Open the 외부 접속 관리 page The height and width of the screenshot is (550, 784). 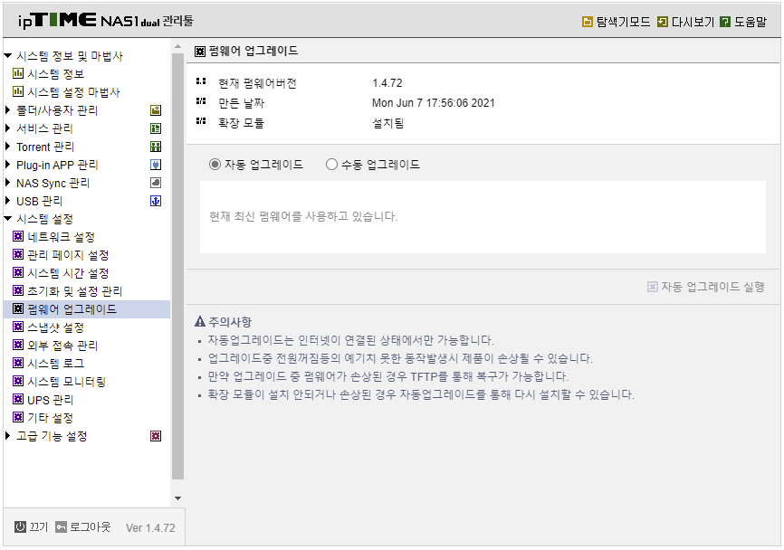(62, 346)
